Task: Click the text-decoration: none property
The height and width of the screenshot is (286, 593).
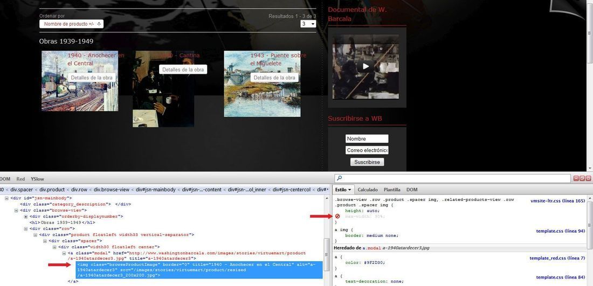Action: click(x=374, y=282)
